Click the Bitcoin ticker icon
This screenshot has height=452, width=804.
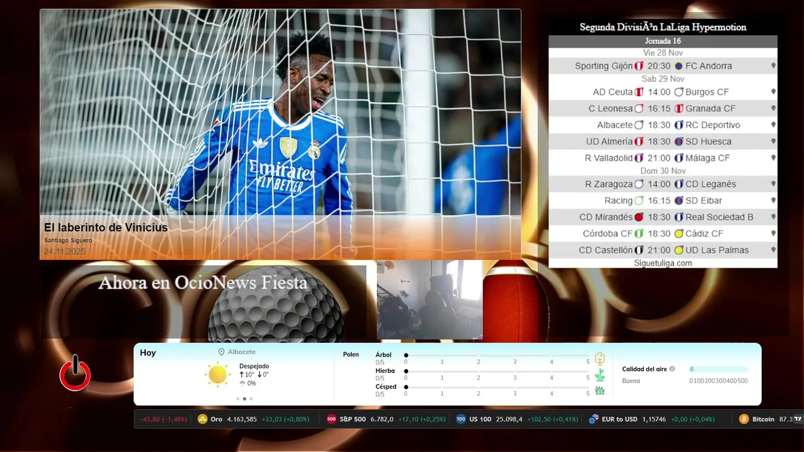744,419
